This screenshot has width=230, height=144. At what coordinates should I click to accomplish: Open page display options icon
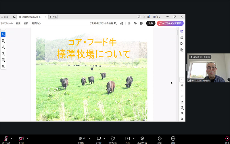pos(182,108)
